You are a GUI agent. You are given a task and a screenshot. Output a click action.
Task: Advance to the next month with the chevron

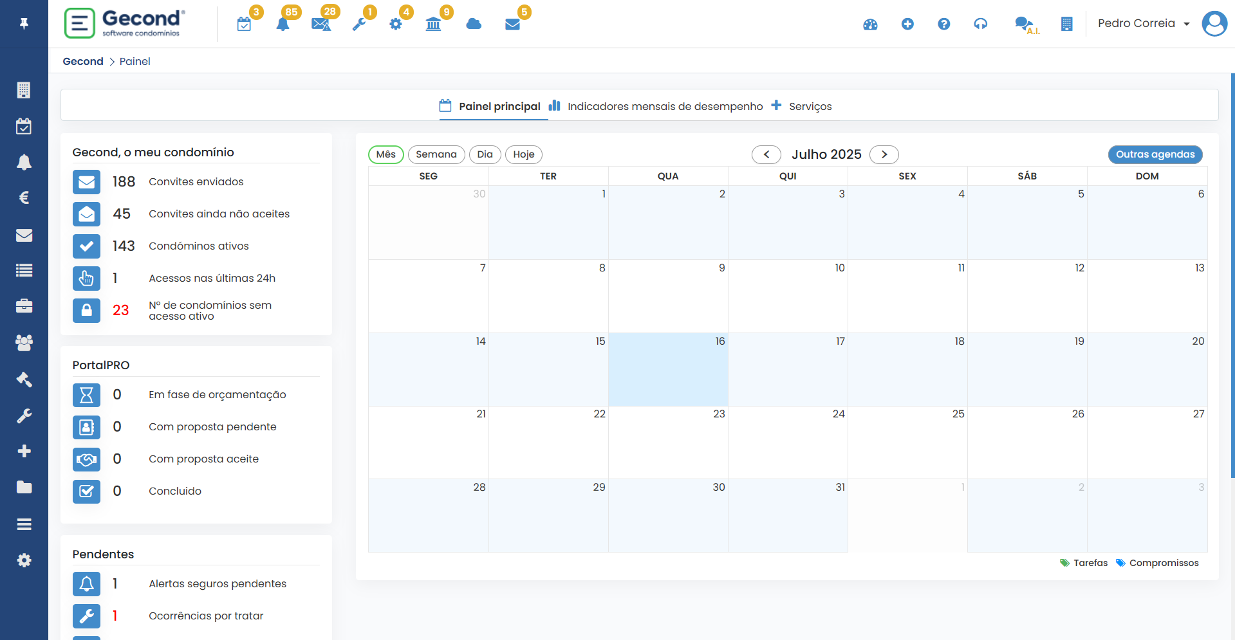pyautogui.click(x=884, y=154)
